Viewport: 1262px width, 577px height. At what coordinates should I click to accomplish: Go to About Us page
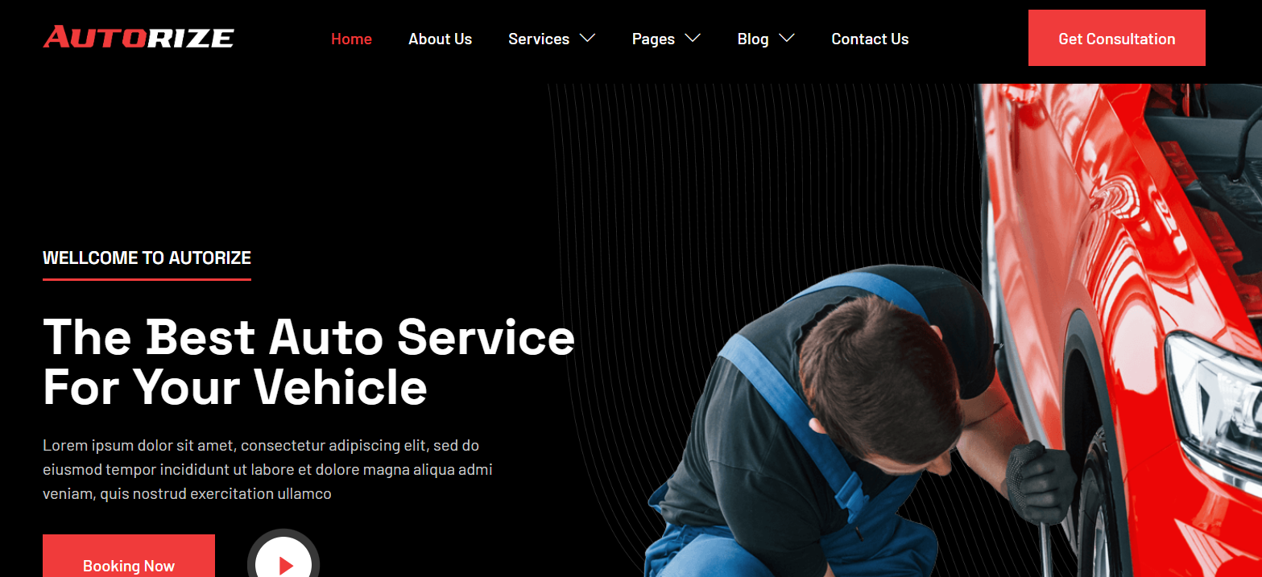(440, 39)
